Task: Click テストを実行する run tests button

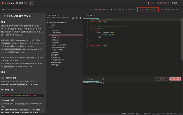Action: (x=161, y=79)
